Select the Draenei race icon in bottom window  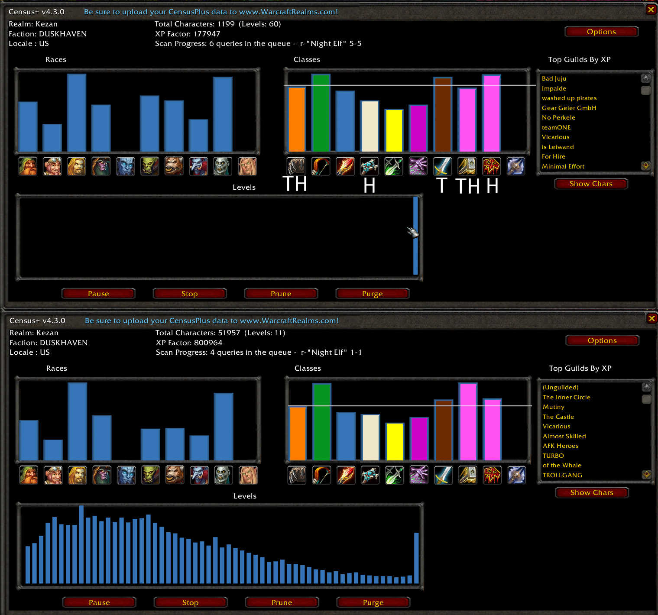click(x=126, y=475)
